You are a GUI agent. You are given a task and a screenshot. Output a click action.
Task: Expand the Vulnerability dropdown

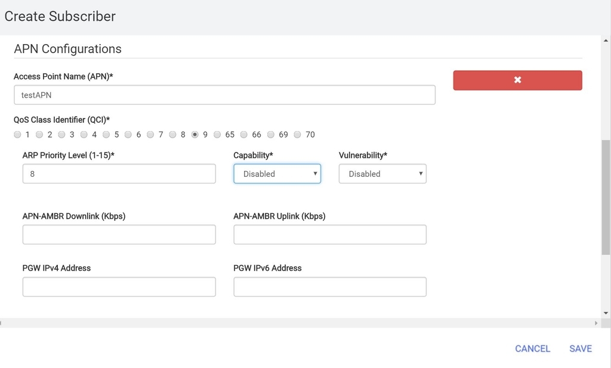(x=382, y=174)
